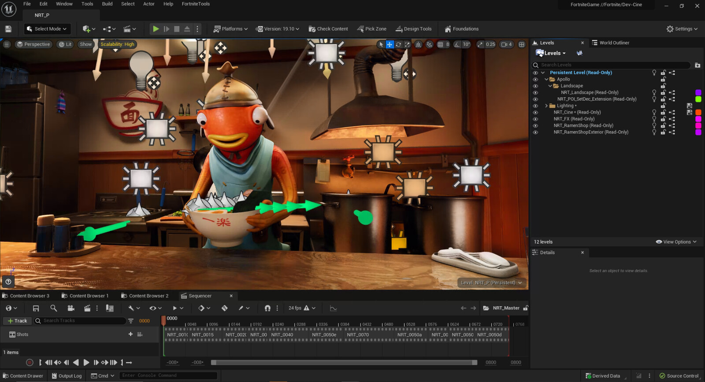The height and width of the screenshot is (382, 705).
Task: Toggle visibility of Persistent Level
Action: pos(535,73)
